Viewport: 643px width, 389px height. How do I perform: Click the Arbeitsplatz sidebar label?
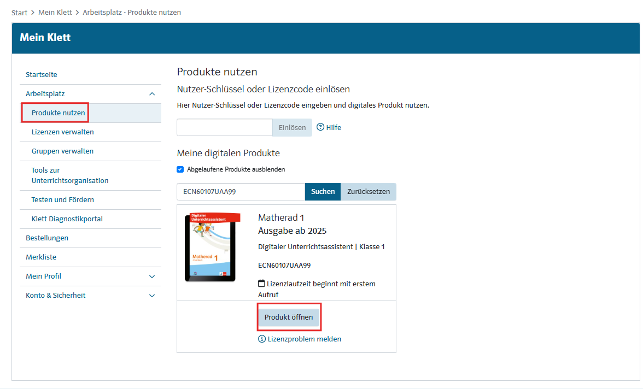pos(45,94)
